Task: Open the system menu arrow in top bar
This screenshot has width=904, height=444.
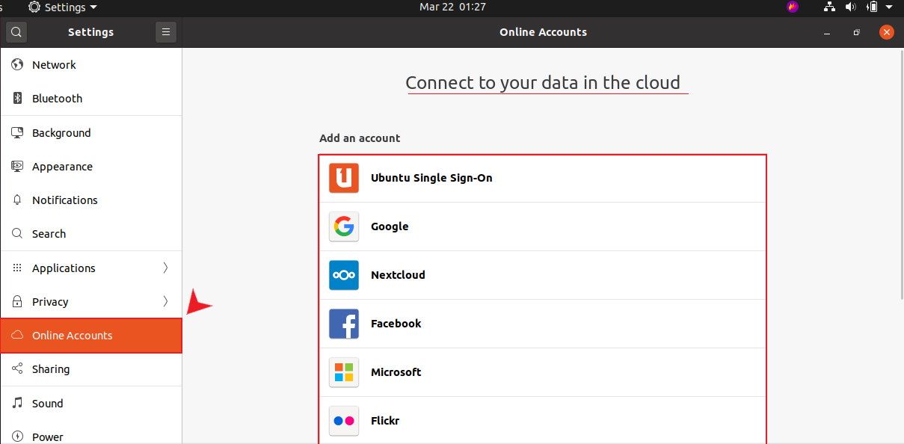Action: (891, 7)
